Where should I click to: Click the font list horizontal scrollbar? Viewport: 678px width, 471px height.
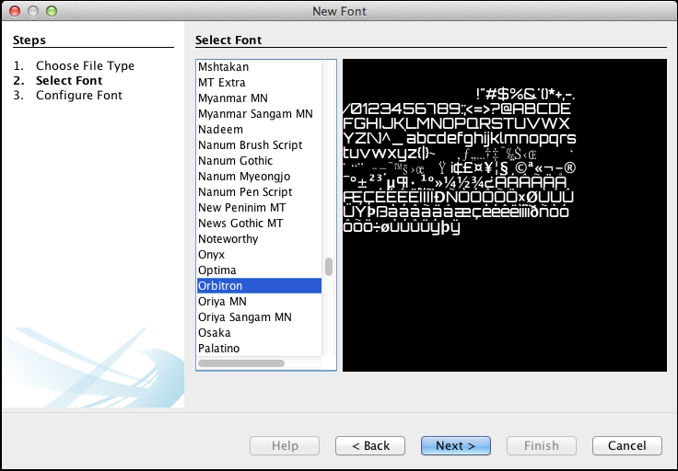(241, 363)
